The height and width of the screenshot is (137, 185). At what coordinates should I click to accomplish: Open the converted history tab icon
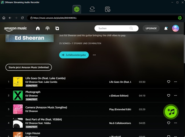click(x=108, y=9)
